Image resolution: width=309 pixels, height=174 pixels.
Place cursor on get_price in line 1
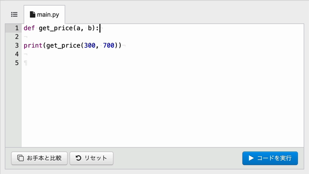click(x=56, y=29)
